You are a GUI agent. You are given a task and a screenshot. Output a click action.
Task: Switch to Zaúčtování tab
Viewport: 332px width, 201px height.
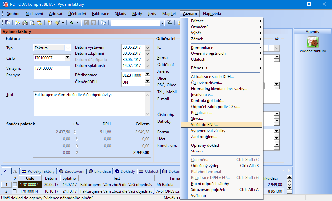pyautogui.click(x=72, y=171)
